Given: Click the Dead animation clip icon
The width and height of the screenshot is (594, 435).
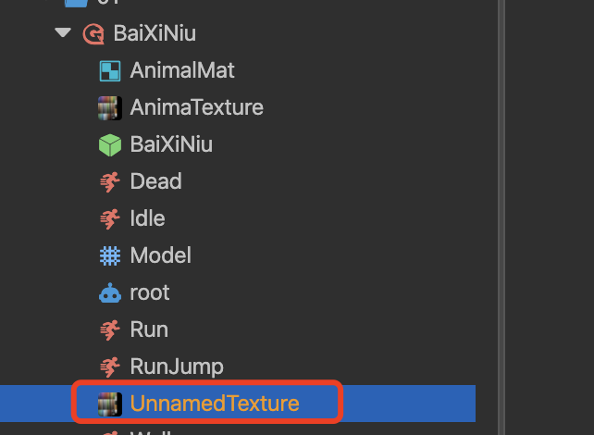Looking at the screenshot, I should click(x=110, y=181).
